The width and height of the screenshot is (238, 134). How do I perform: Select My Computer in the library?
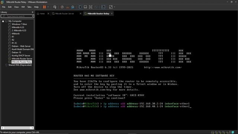click(x=15, y=21)
